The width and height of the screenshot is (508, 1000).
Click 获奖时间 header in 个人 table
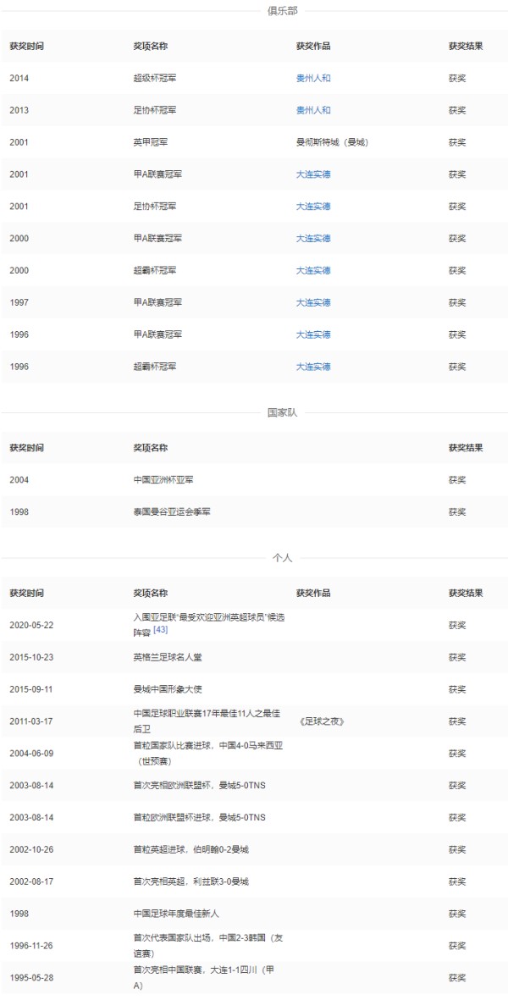27,593
